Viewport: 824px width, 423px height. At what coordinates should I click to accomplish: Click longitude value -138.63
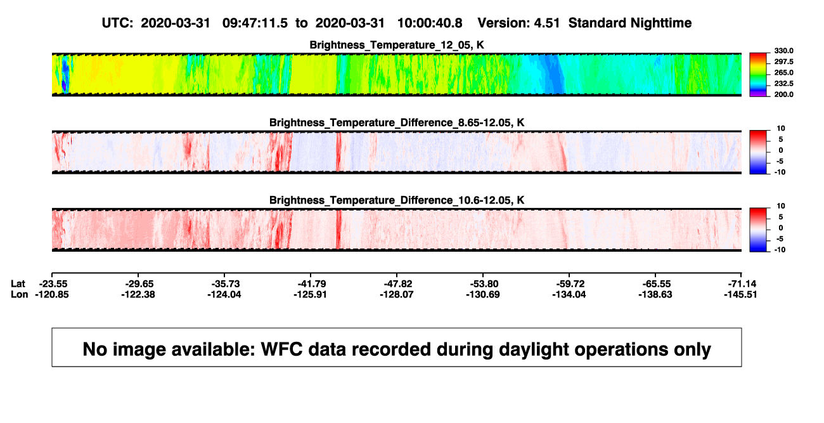pos(656,294)
